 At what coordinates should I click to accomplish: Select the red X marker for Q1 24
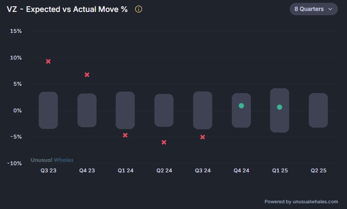click(x=125, y=135)
